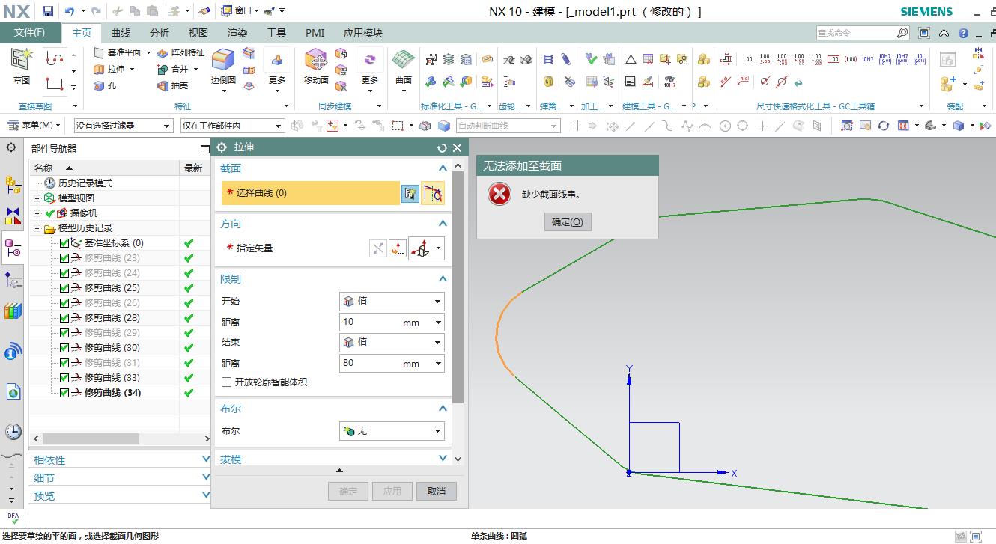Image resolution: width=996 pixels, height=544 pixels.
Task: Select the Shell (抽壳) tool icon
Action: tap(162, 85)
